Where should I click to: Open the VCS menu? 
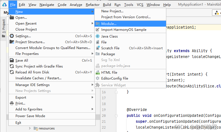[x=140, y=5]
